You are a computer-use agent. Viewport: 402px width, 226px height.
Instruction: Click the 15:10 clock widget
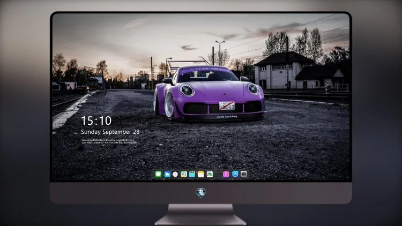[96, 120]
